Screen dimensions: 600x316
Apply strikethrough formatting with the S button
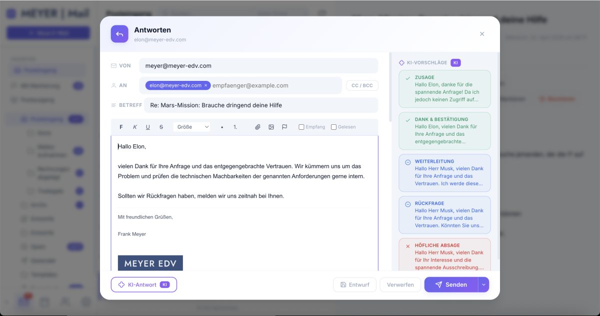[x=161, y=127]
